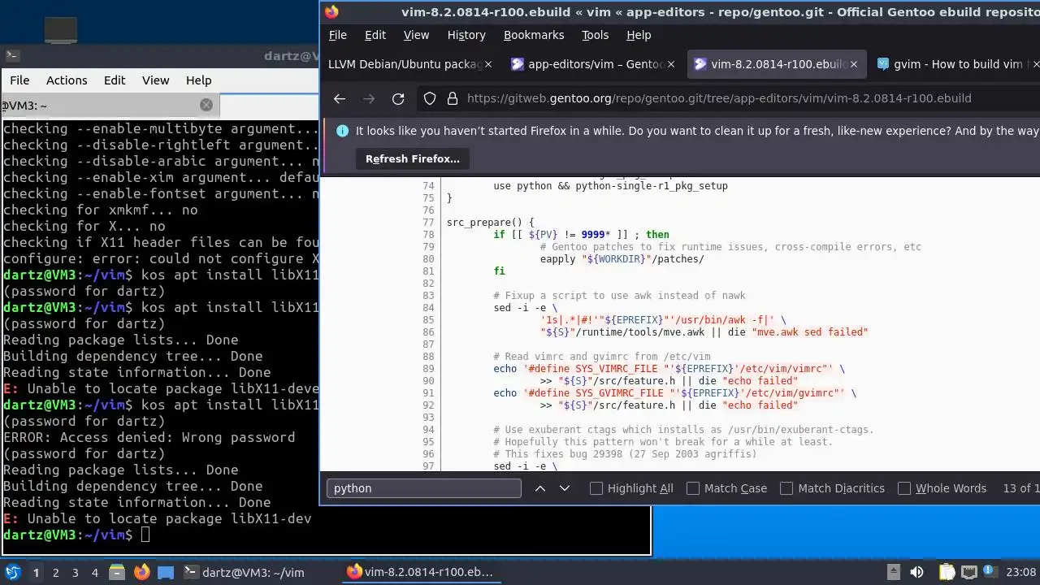
Task: Open the volume control in system tray
Action: (x=916, y=572)
